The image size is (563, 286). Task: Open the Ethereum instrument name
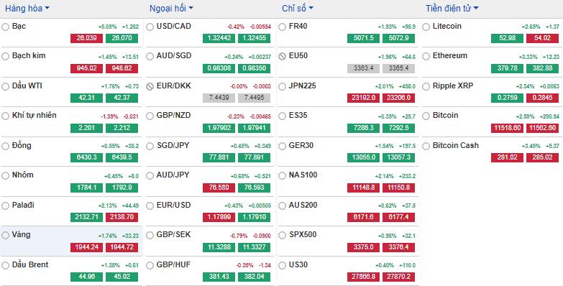[x=450, y=55]
